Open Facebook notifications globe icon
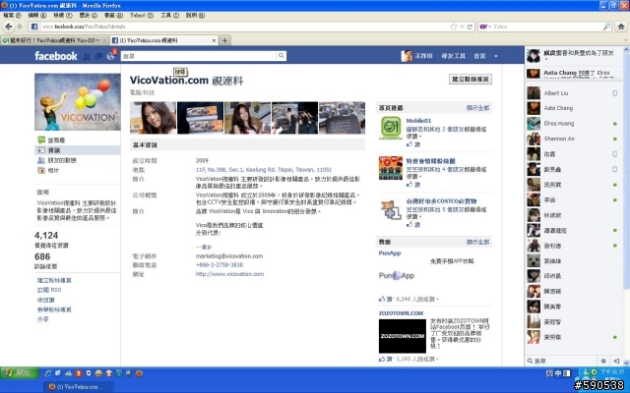Image resolution: width=630 pixels, height=393 pixels. (110, 57)
